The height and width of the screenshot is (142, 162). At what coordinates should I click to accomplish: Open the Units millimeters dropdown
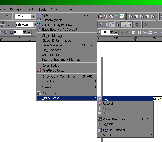coord(35,25)
